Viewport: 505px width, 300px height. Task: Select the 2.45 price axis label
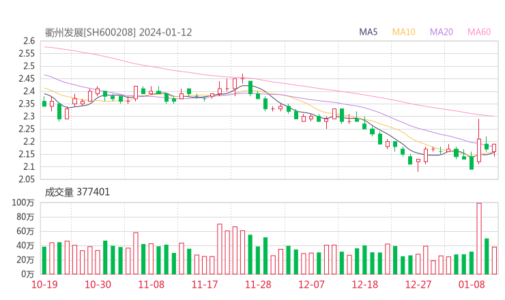coord(27,78)
